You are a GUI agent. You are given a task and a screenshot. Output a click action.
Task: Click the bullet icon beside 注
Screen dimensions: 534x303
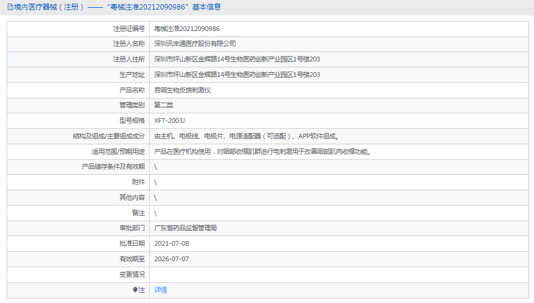click(x=135, y=290)
